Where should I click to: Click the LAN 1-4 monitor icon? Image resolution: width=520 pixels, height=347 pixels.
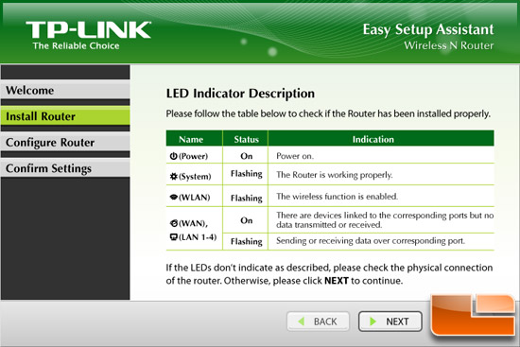pos(173,237)
